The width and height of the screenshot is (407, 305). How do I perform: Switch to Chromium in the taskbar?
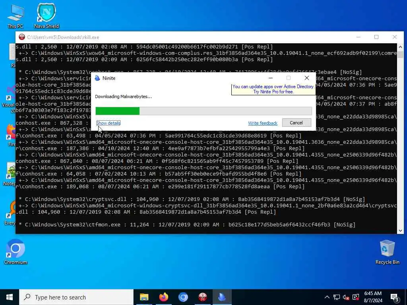pyautogui.click(x=183, y=297)
